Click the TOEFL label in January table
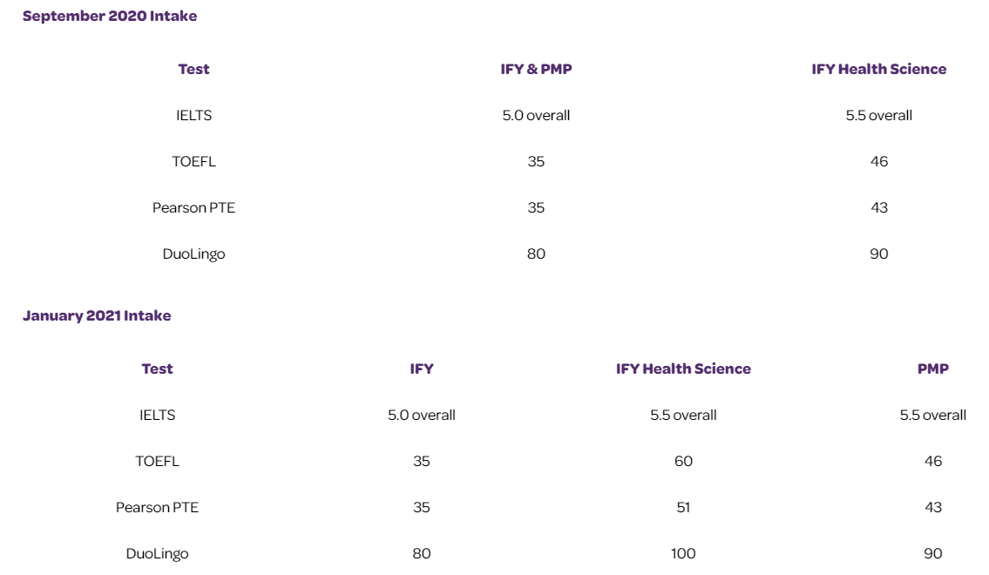The height and width of the screenshot is (575, 989). (x=157, y=462)
